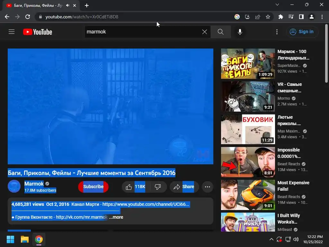Reload the page
Image resolution: width=329 pixels, height=247 pixels.
(28, 17)
